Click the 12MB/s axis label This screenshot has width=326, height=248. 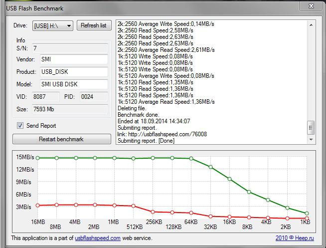pyautogui.click(x=25, y=170)
